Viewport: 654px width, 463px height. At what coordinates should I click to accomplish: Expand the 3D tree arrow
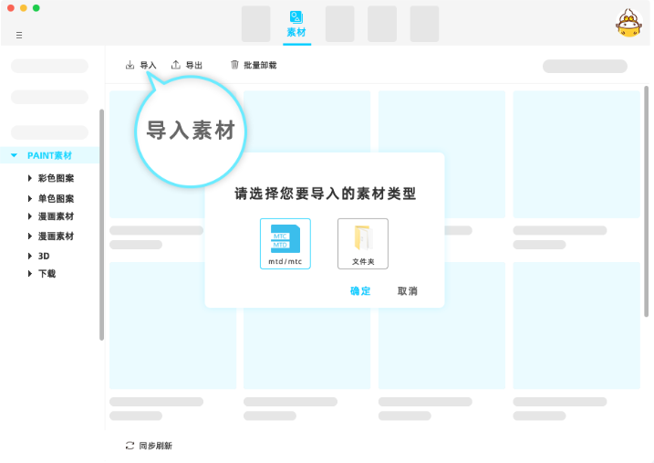29,256
